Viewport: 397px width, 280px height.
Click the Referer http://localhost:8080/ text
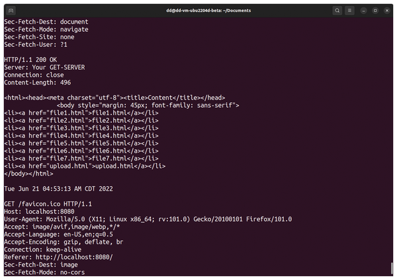(x=58, y=258)
